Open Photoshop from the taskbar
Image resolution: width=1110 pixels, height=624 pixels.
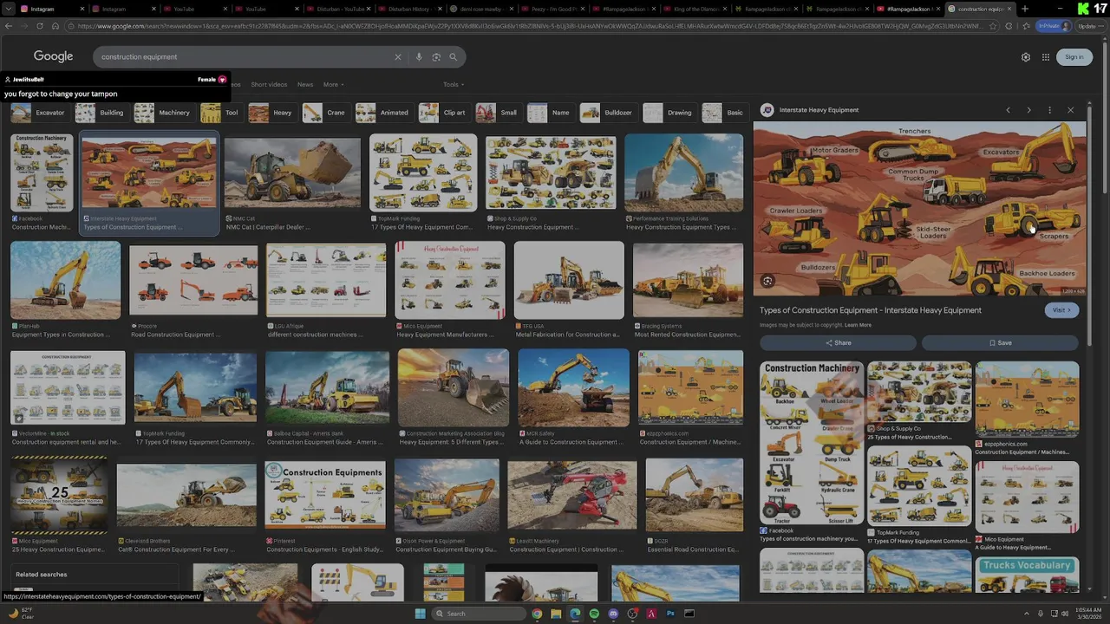pos(670,614)
